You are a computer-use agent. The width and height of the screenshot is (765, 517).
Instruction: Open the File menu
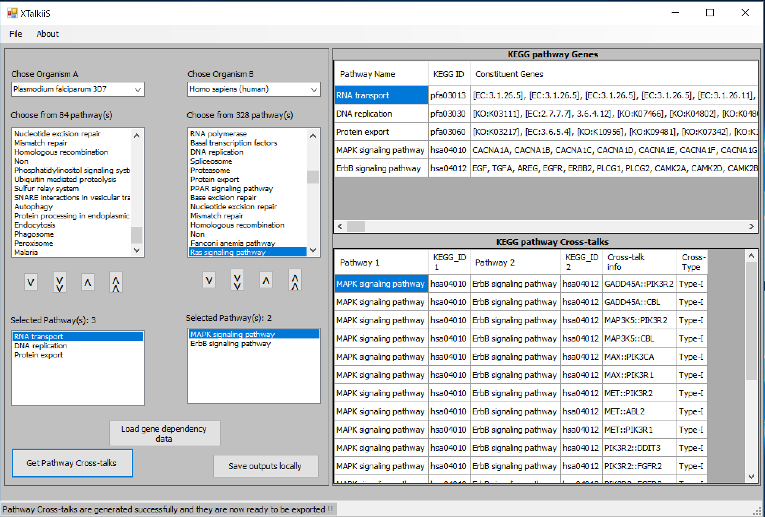(x=16, y=34)
